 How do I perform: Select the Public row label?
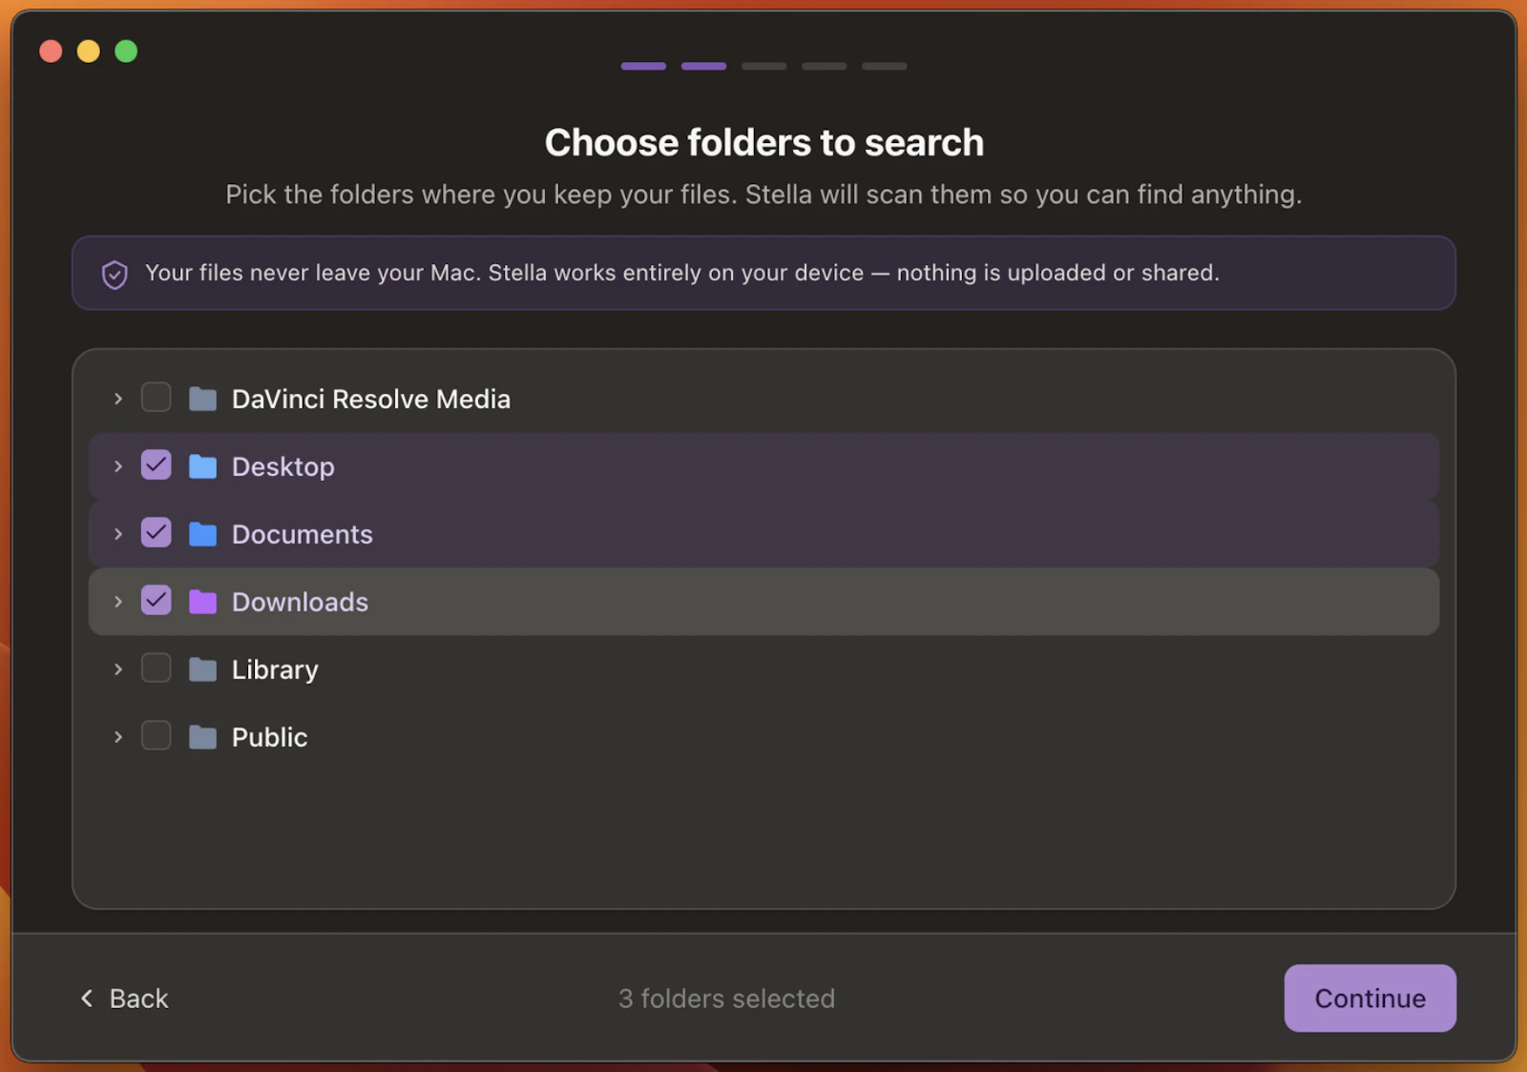(x=270, y=737)
